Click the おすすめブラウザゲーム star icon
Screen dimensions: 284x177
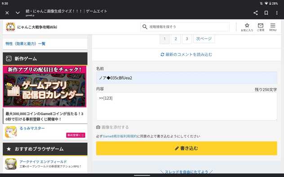[9, 149]
